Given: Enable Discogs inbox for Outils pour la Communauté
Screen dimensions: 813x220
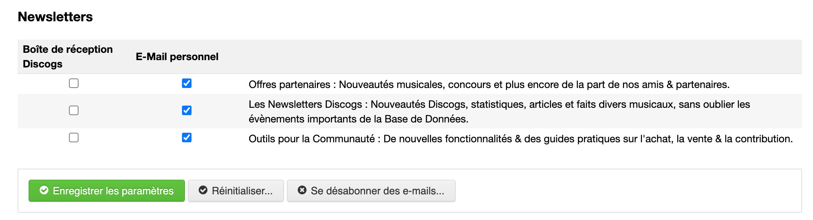Looking at the screenshot, I should (x=74, y=137).
